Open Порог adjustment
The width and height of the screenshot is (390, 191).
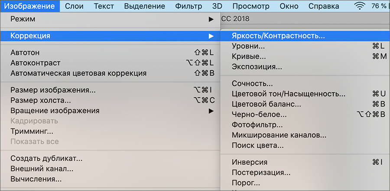point(305,183)
